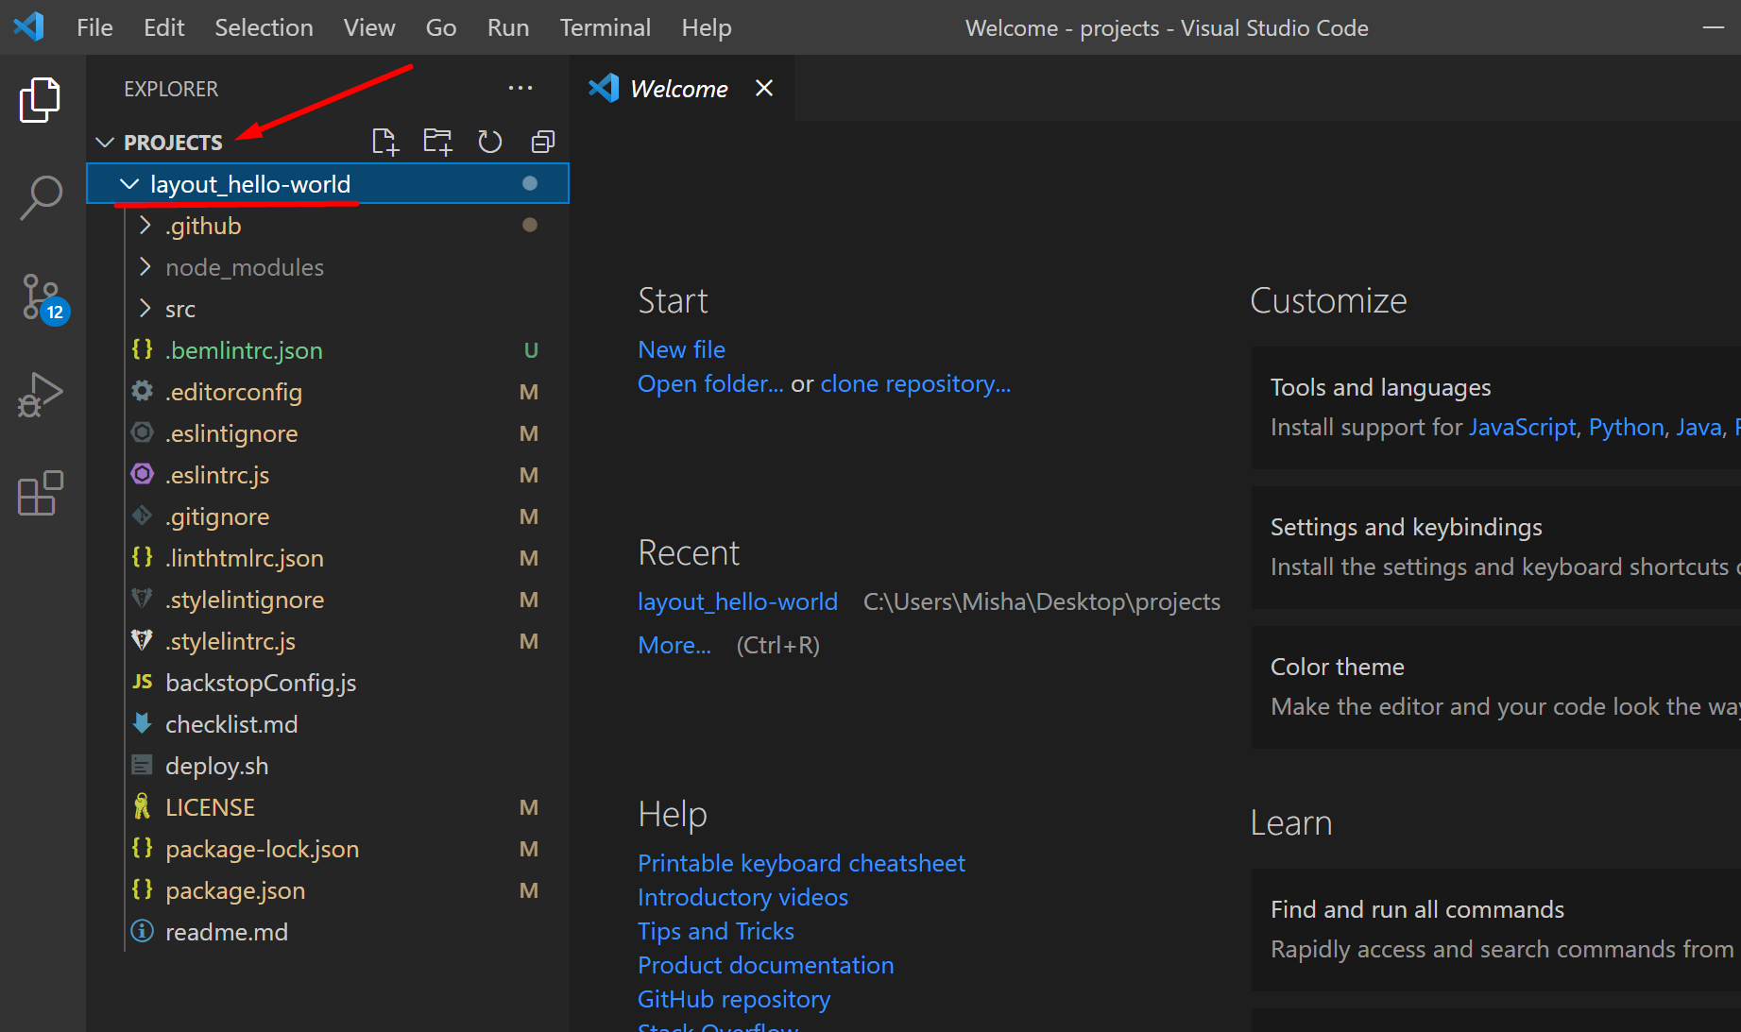Open the View menu

[x=369, y=27]
